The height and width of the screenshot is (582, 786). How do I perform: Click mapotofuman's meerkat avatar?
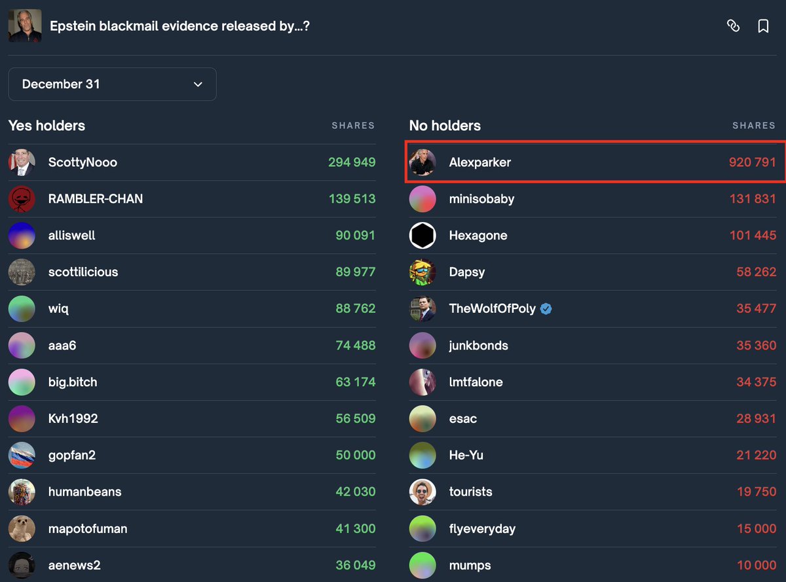[x=22, y=529]
